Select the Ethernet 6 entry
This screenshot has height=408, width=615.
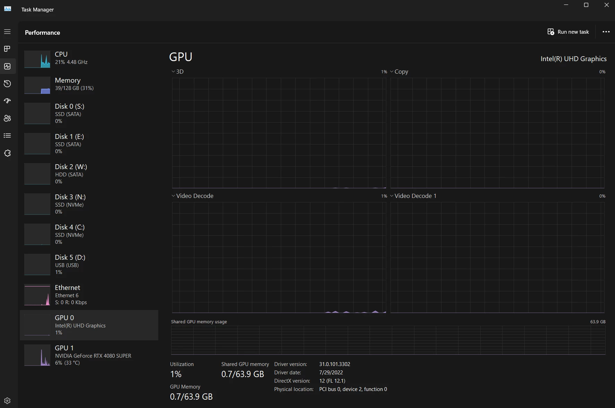[89, 295]
